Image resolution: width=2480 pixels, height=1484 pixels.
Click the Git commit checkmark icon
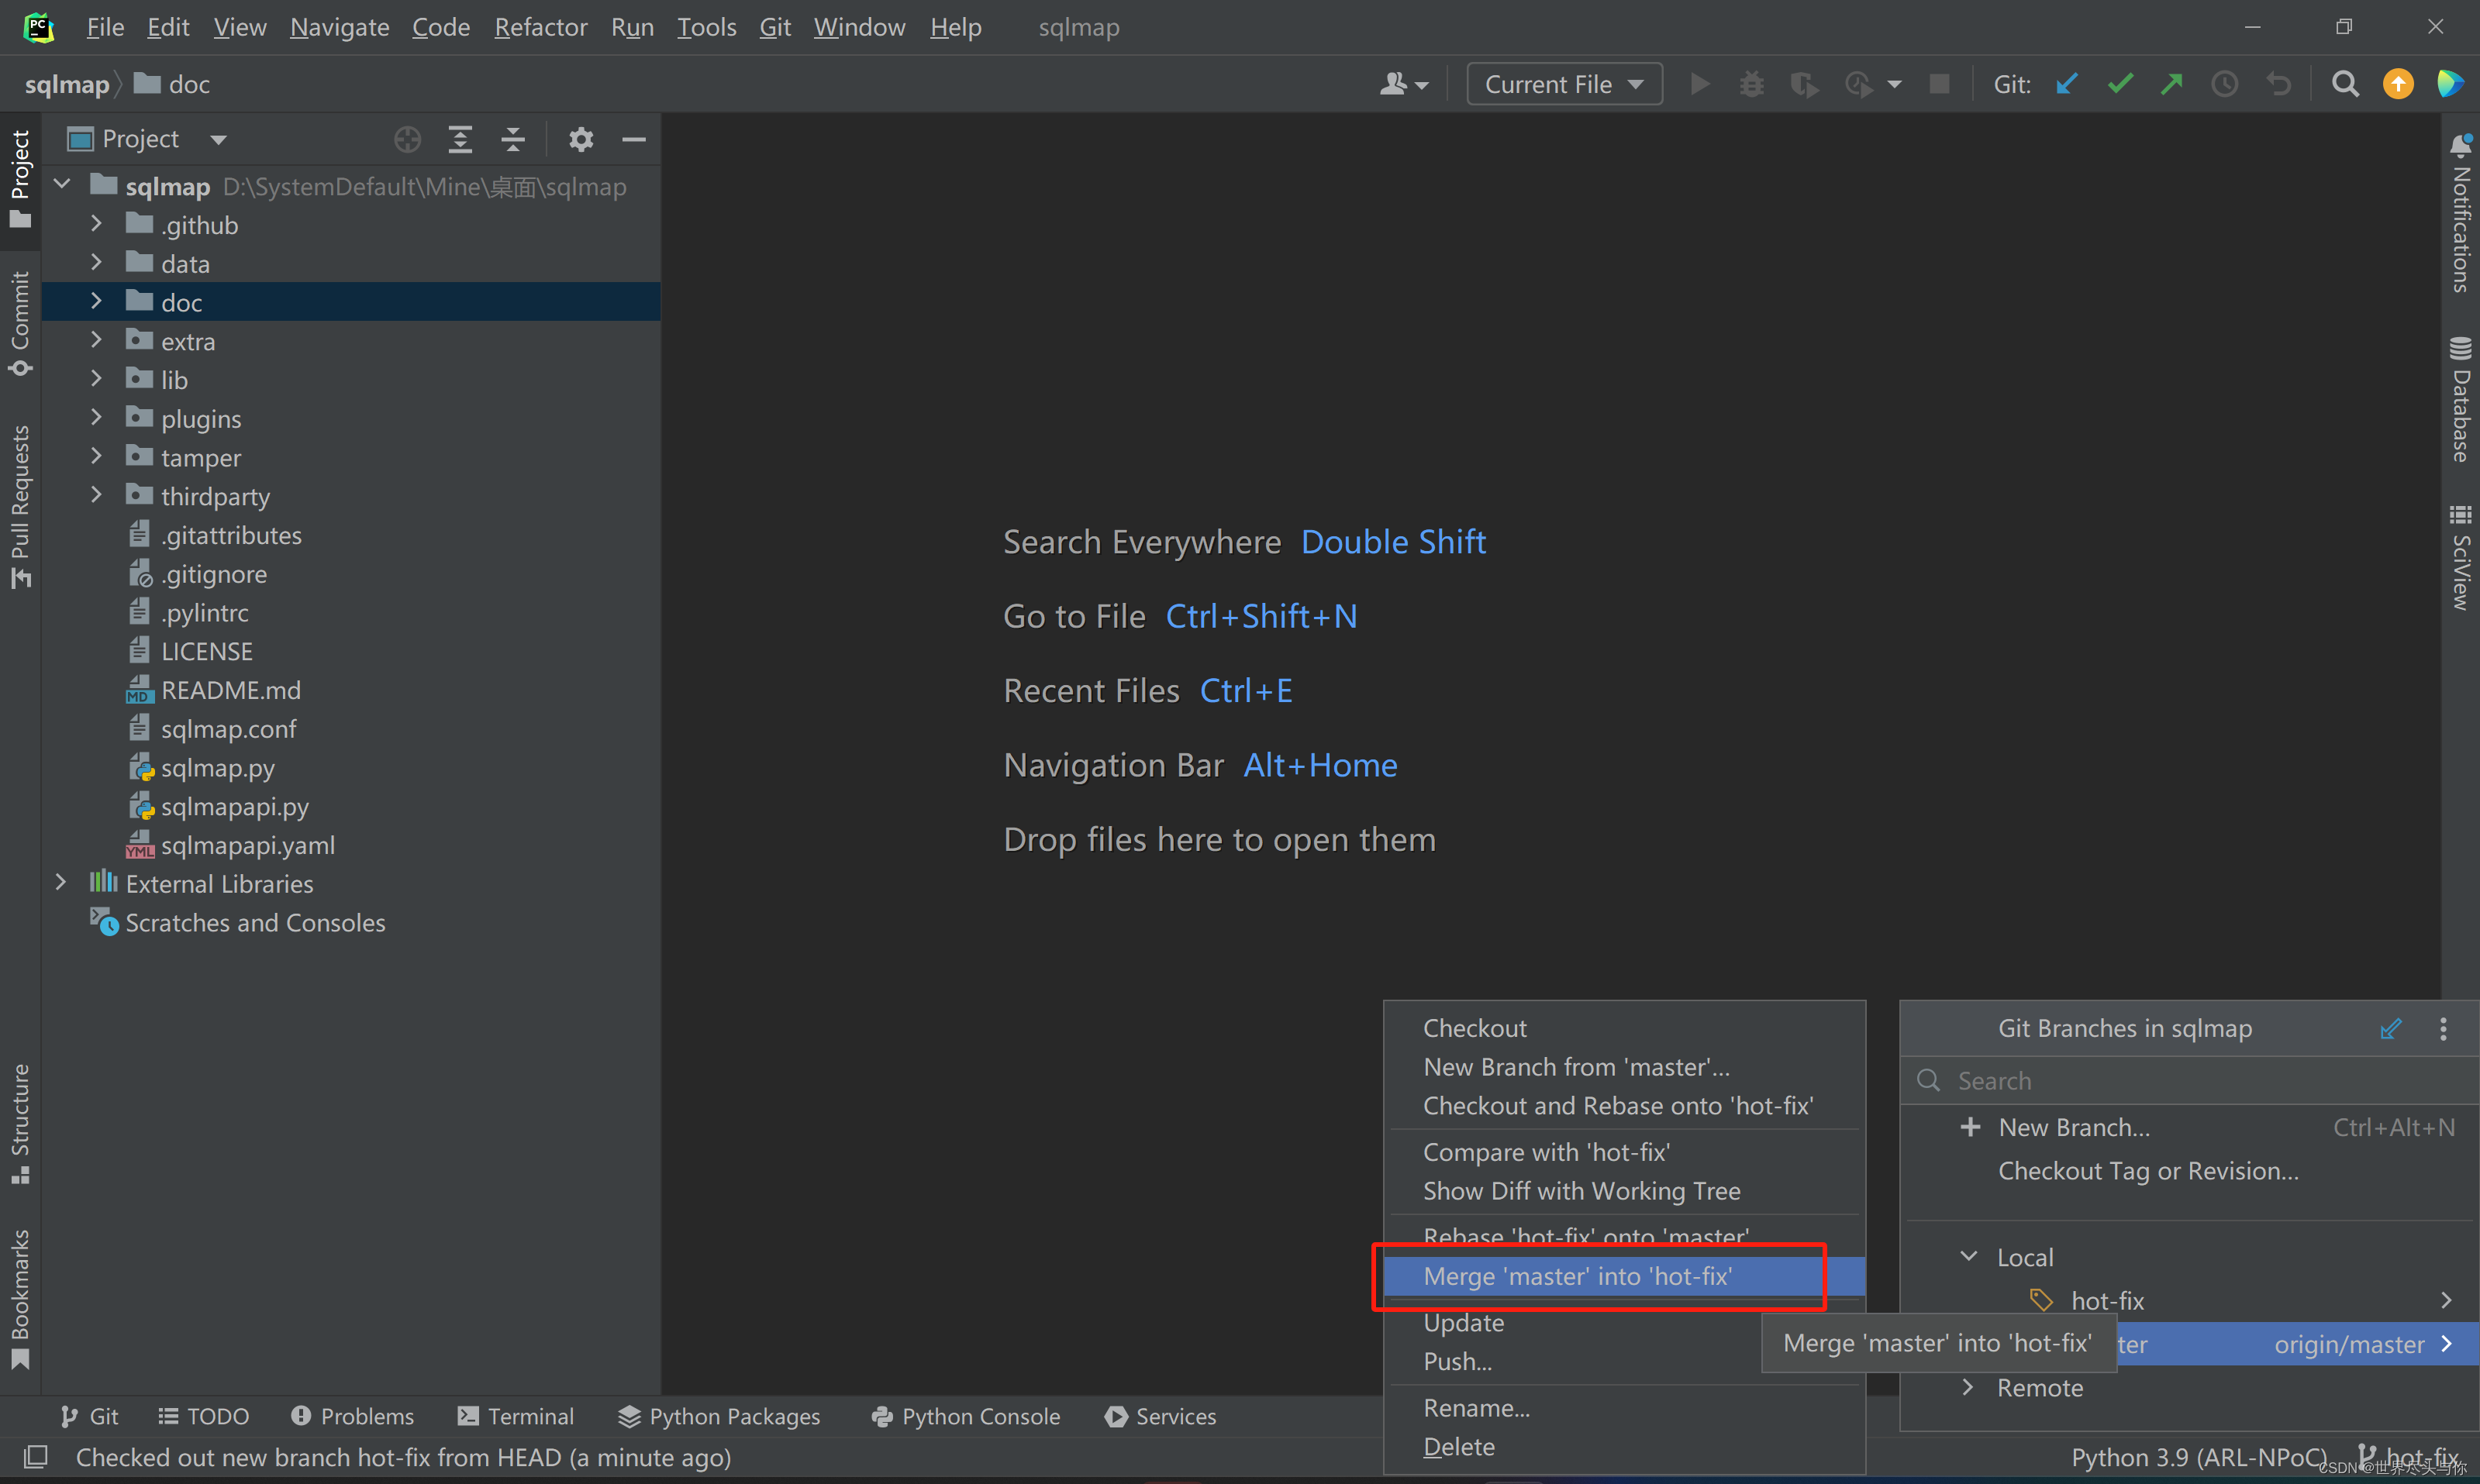click(2119, 84)
